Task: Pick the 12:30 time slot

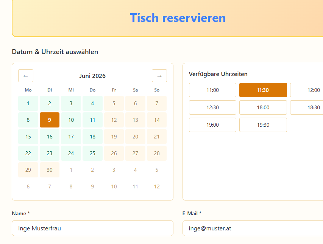Action: pyautogui.click(x=212, y=107)
